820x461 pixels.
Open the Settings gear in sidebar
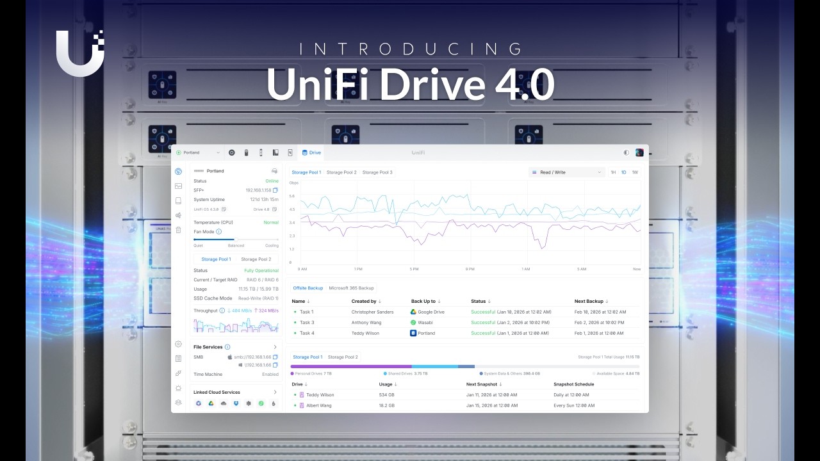178,344
